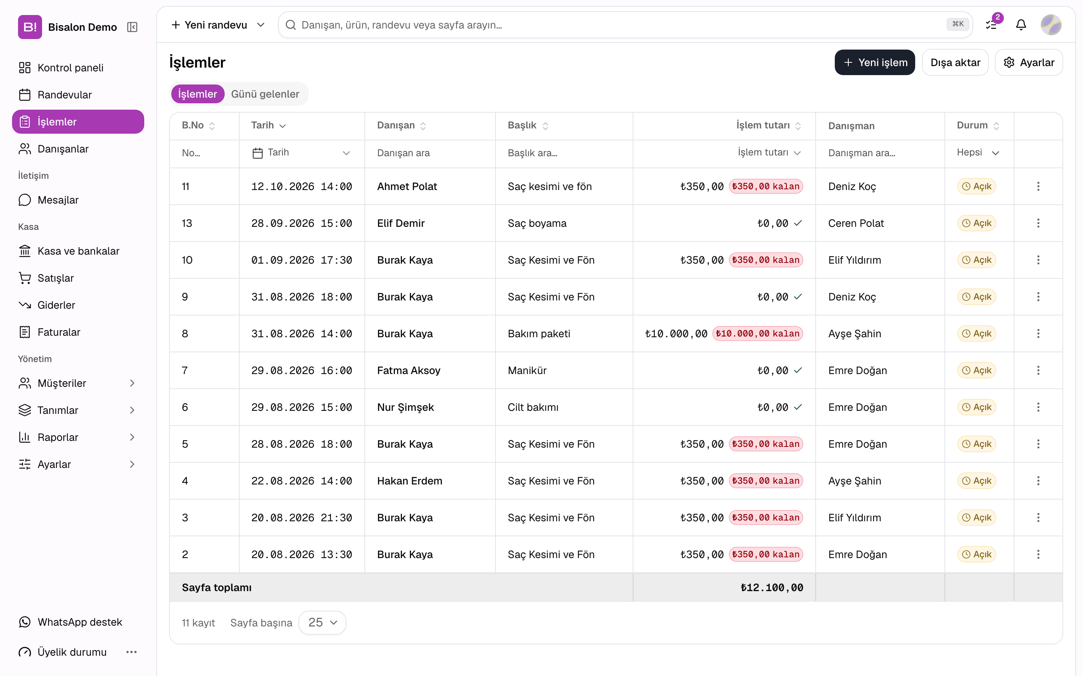Open the Tarih date filter
The width and height of the screenshot is (1082, 676).
[301, 153]
